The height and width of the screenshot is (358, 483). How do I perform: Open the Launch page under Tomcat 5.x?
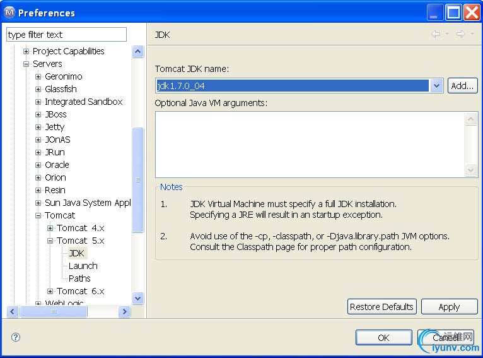83,266
